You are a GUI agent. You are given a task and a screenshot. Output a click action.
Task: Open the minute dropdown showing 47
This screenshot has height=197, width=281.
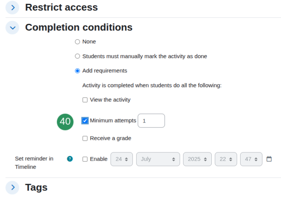pyautogui.click(x=251, y=159)
